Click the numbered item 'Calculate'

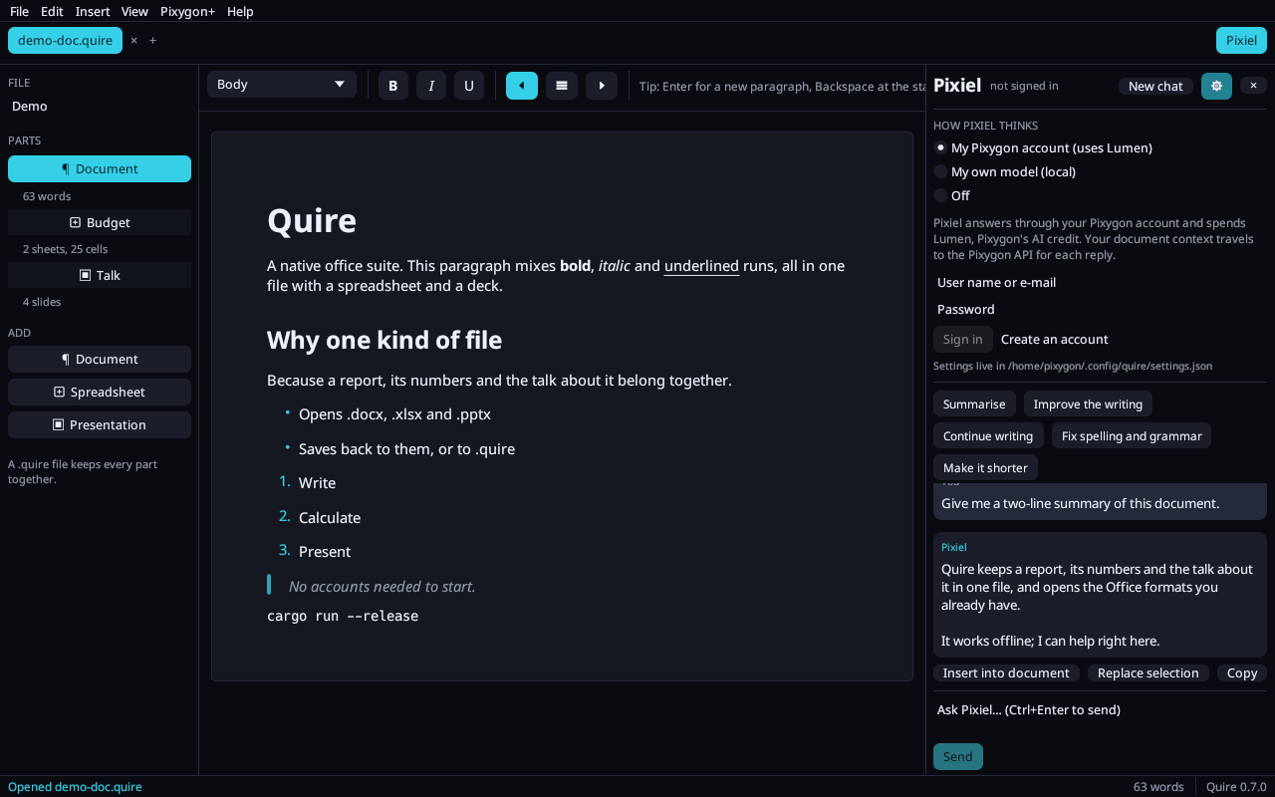click(x=330, y=517)
